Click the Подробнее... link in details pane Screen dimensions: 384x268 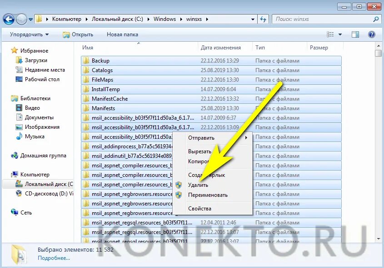pyautogui.click(x=54, y=258)
